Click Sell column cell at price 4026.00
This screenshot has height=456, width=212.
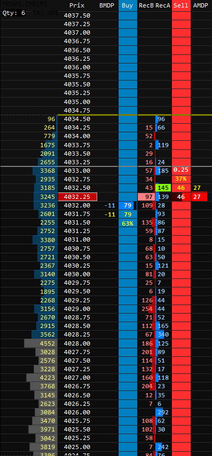(x=181, y=412)
